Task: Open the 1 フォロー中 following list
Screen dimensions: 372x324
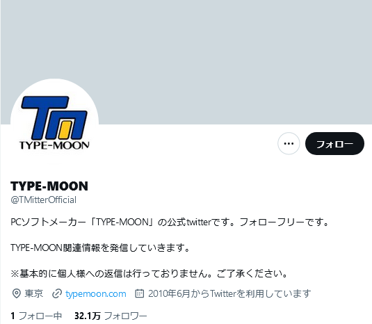Action: [36, 316]
